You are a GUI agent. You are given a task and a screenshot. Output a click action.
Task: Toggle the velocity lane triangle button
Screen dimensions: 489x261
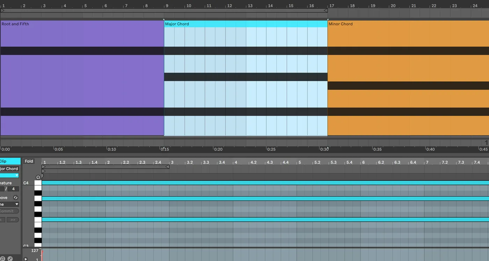pos(25,259)
